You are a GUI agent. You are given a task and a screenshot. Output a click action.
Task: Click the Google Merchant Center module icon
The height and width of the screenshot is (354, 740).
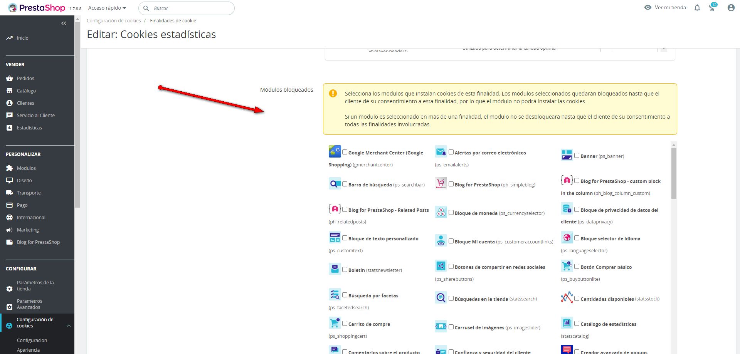coord(335,151)
